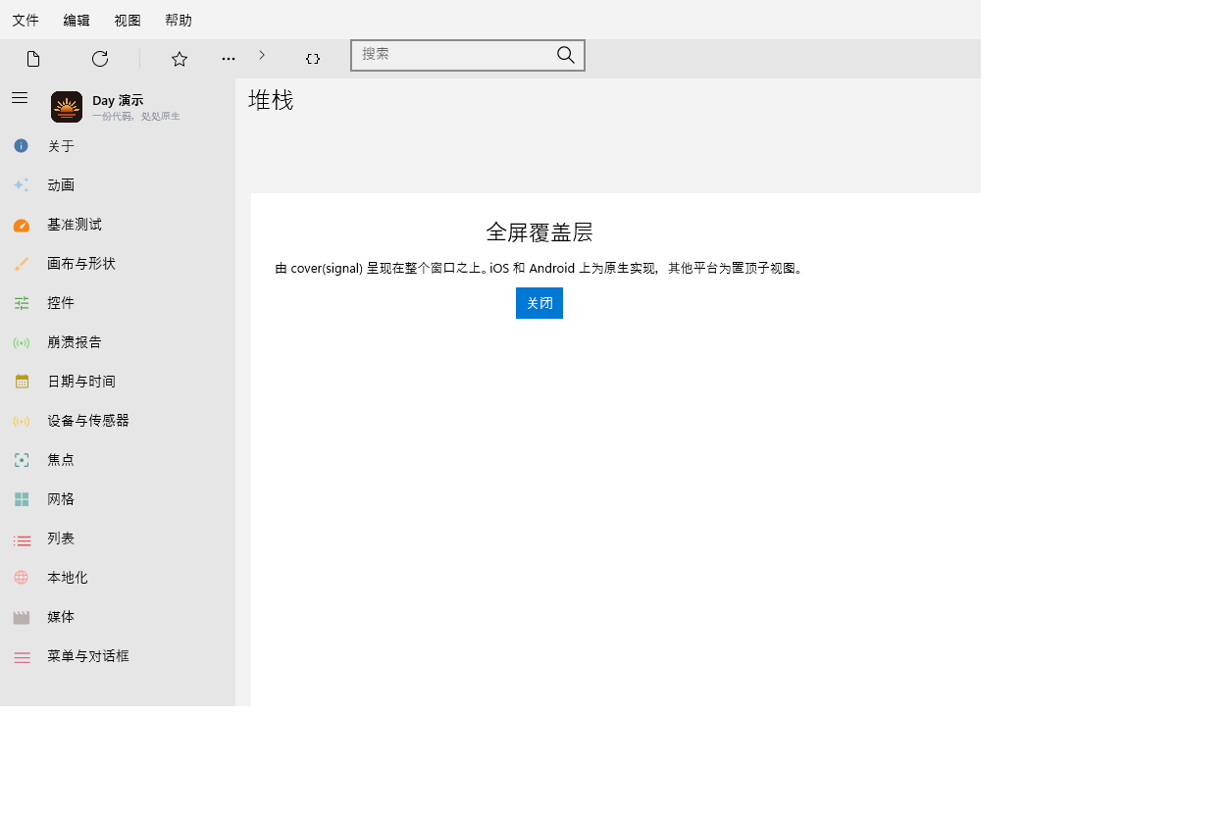Click the magnifier search icon
This screenshot has width=1232, height=821.
[x=566, y=55]
